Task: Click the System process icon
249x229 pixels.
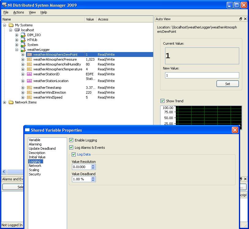Action: click(x=23, y=45)
